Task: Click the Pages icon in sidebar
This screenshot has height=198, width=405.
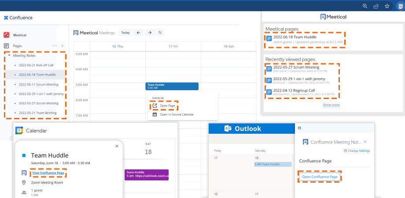Action: [7, 46]
